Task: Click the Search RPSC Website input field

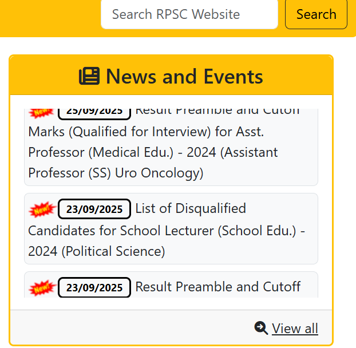Action: 189,14
